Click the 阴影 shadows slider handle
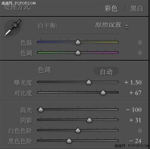 (89, 120)
